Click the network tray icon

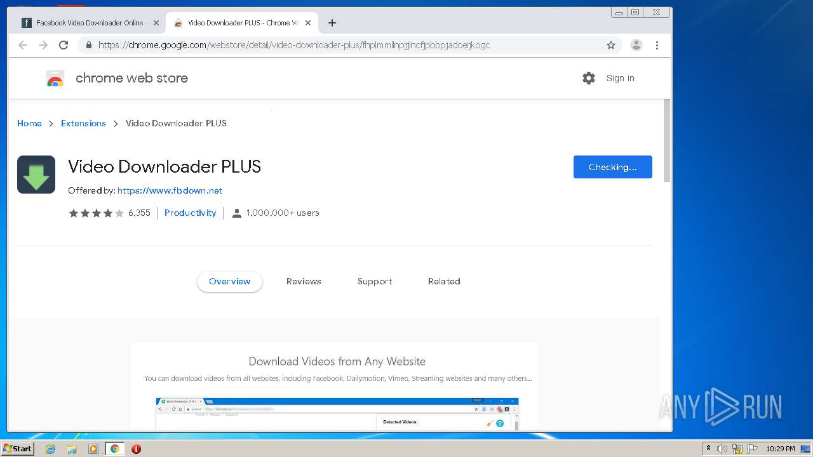pyautogui.click(x=737, y=449)
